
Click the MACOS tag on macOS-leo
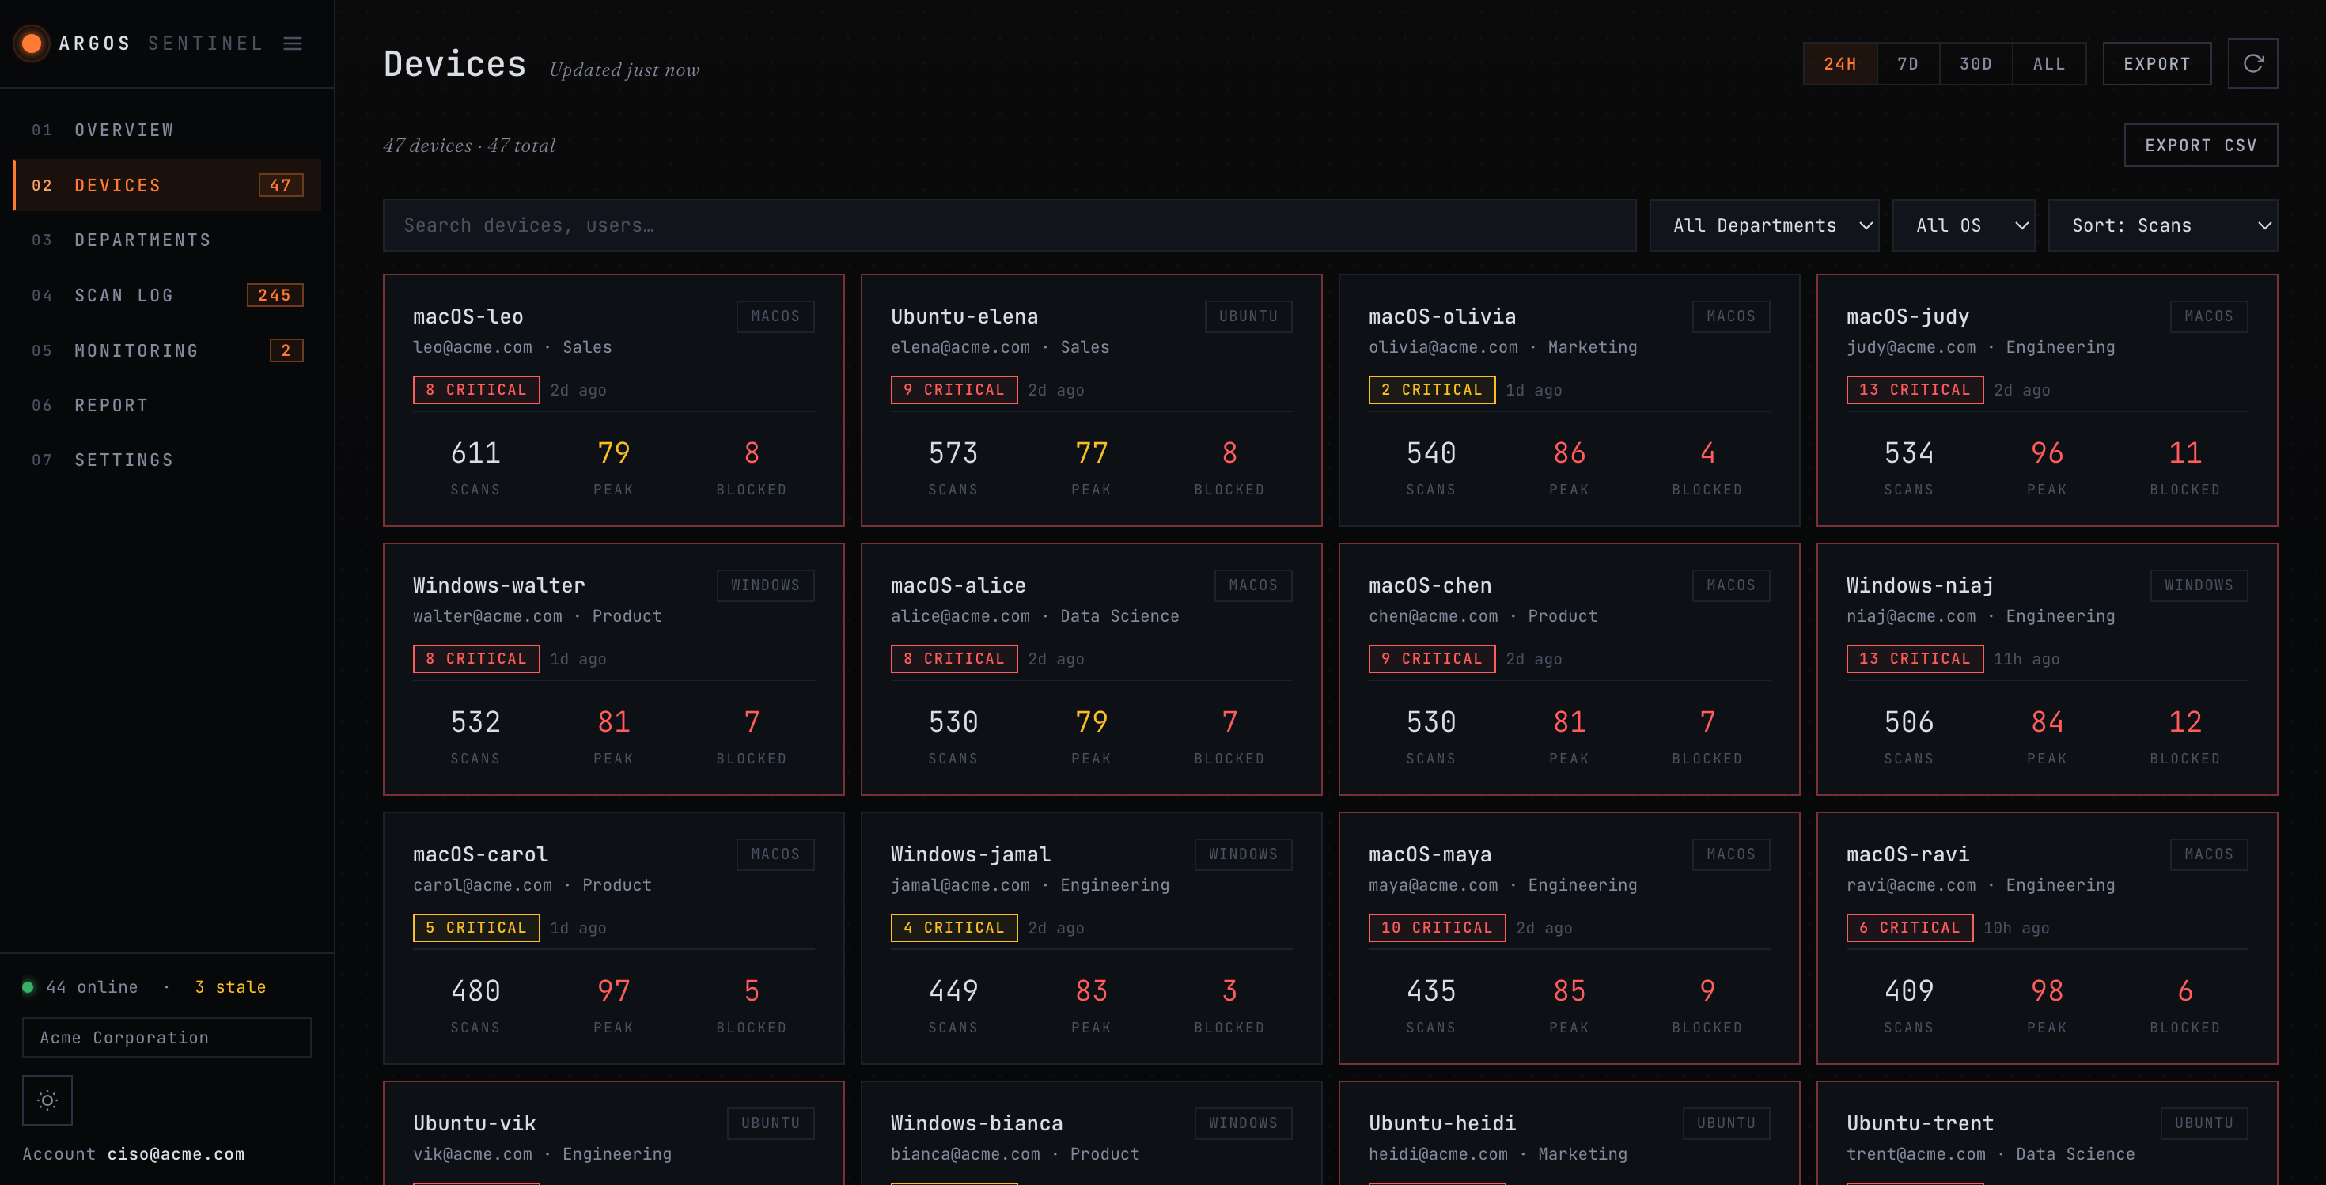coord(775,316)
